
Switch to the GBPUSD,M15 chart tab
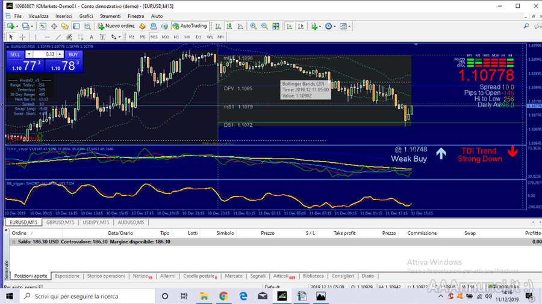click(x=60, y=222)
